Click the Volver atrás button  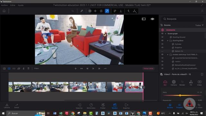pyautogui.click(x=148, y=69)
